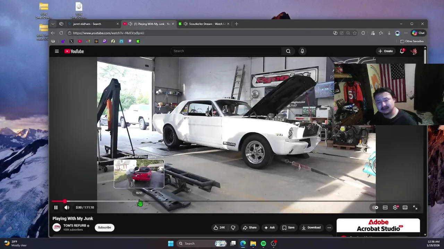Expand the tab search dropdown arrow

point(53,24)
